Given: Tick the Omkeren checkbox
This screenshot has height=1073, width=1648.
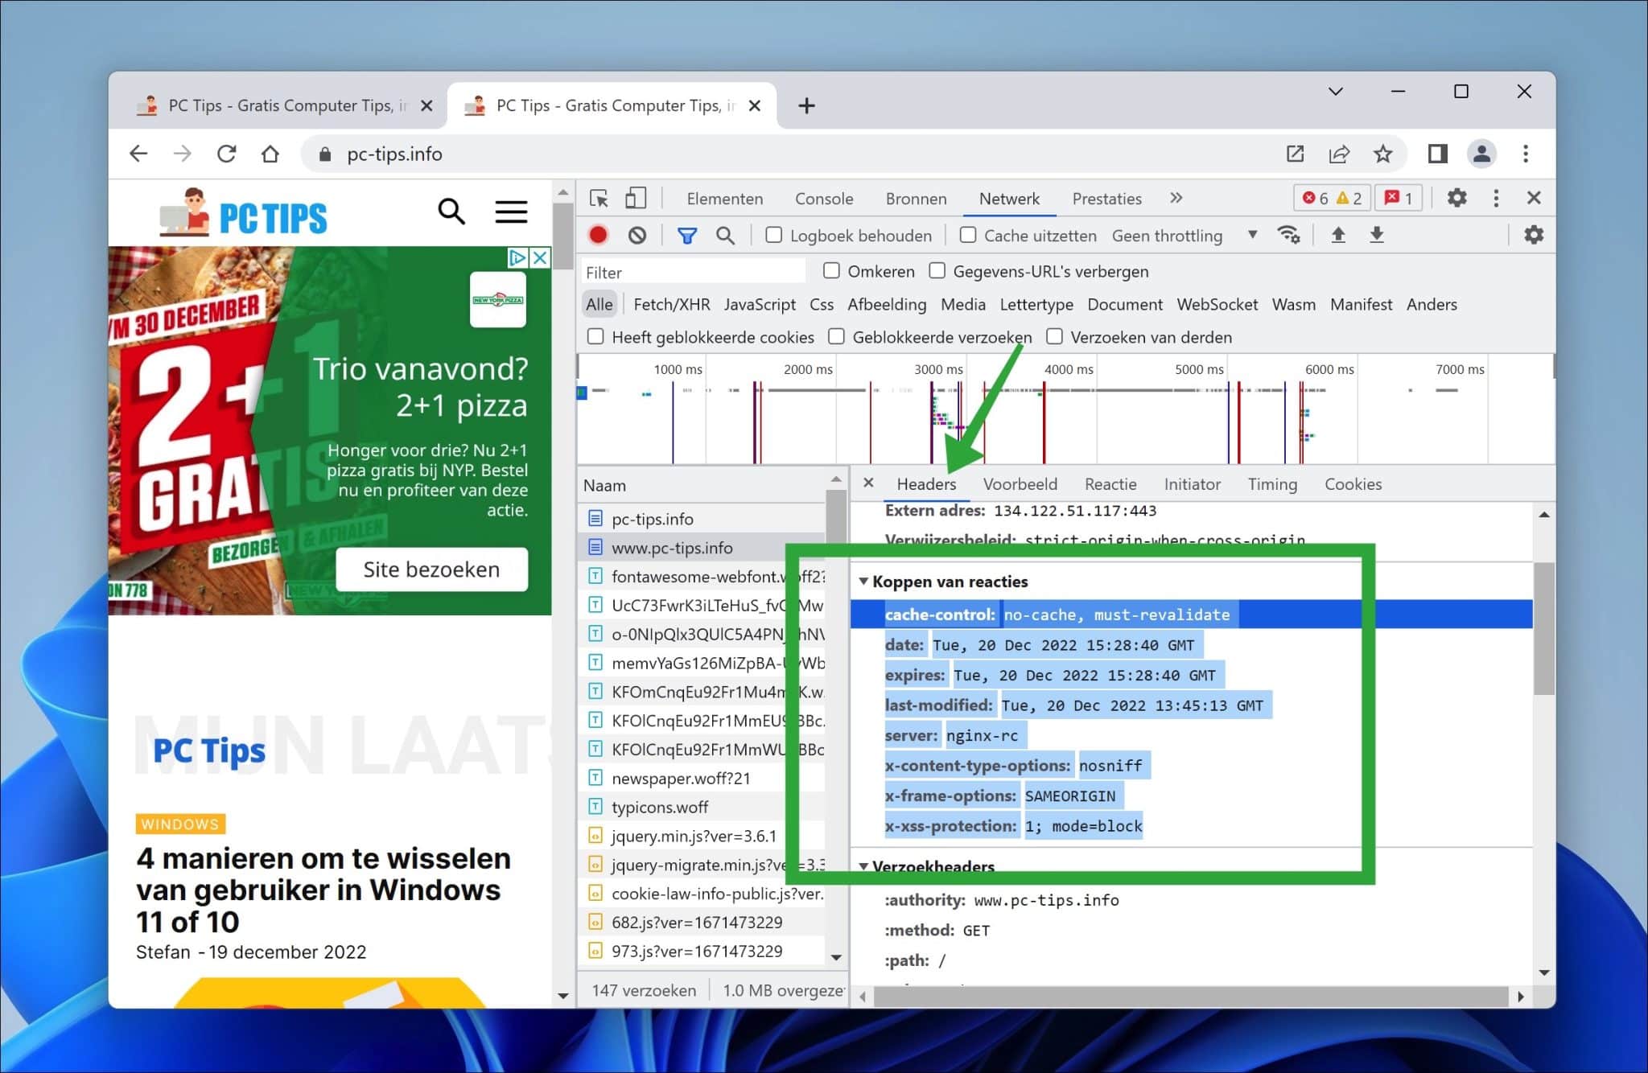Looking at the screenshot, I should click(831, 271).
